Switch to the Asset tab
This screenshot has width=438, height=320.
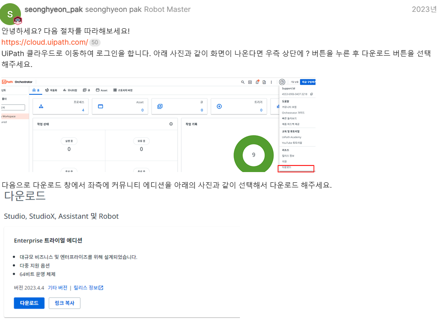tap(102, 90)
